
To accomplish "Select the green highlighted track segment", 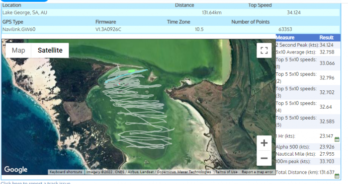I will click(132, 71).
